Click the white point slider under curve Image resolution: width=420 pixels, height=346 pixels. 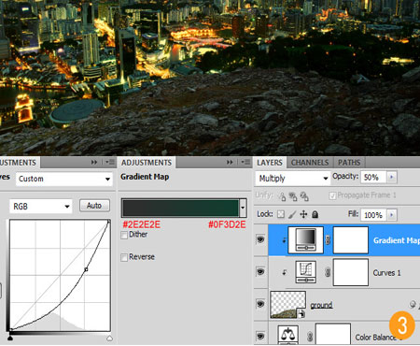pos(109,338)
